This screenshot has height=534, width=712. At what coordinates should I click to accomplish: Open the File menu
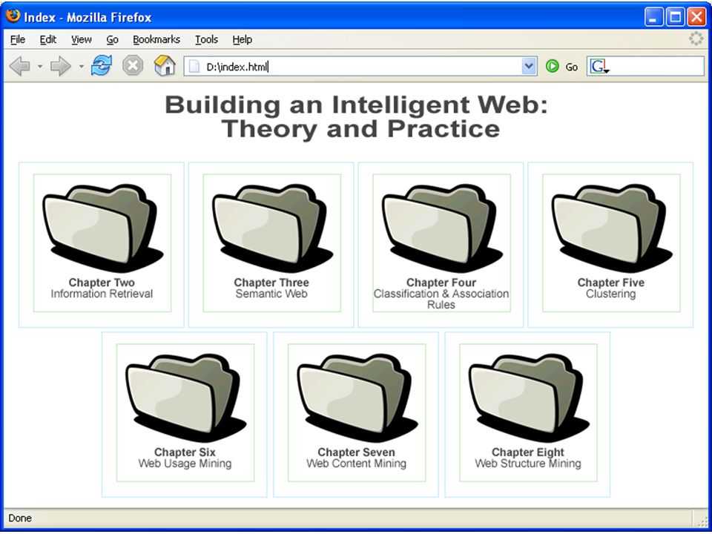click(18, 39)
